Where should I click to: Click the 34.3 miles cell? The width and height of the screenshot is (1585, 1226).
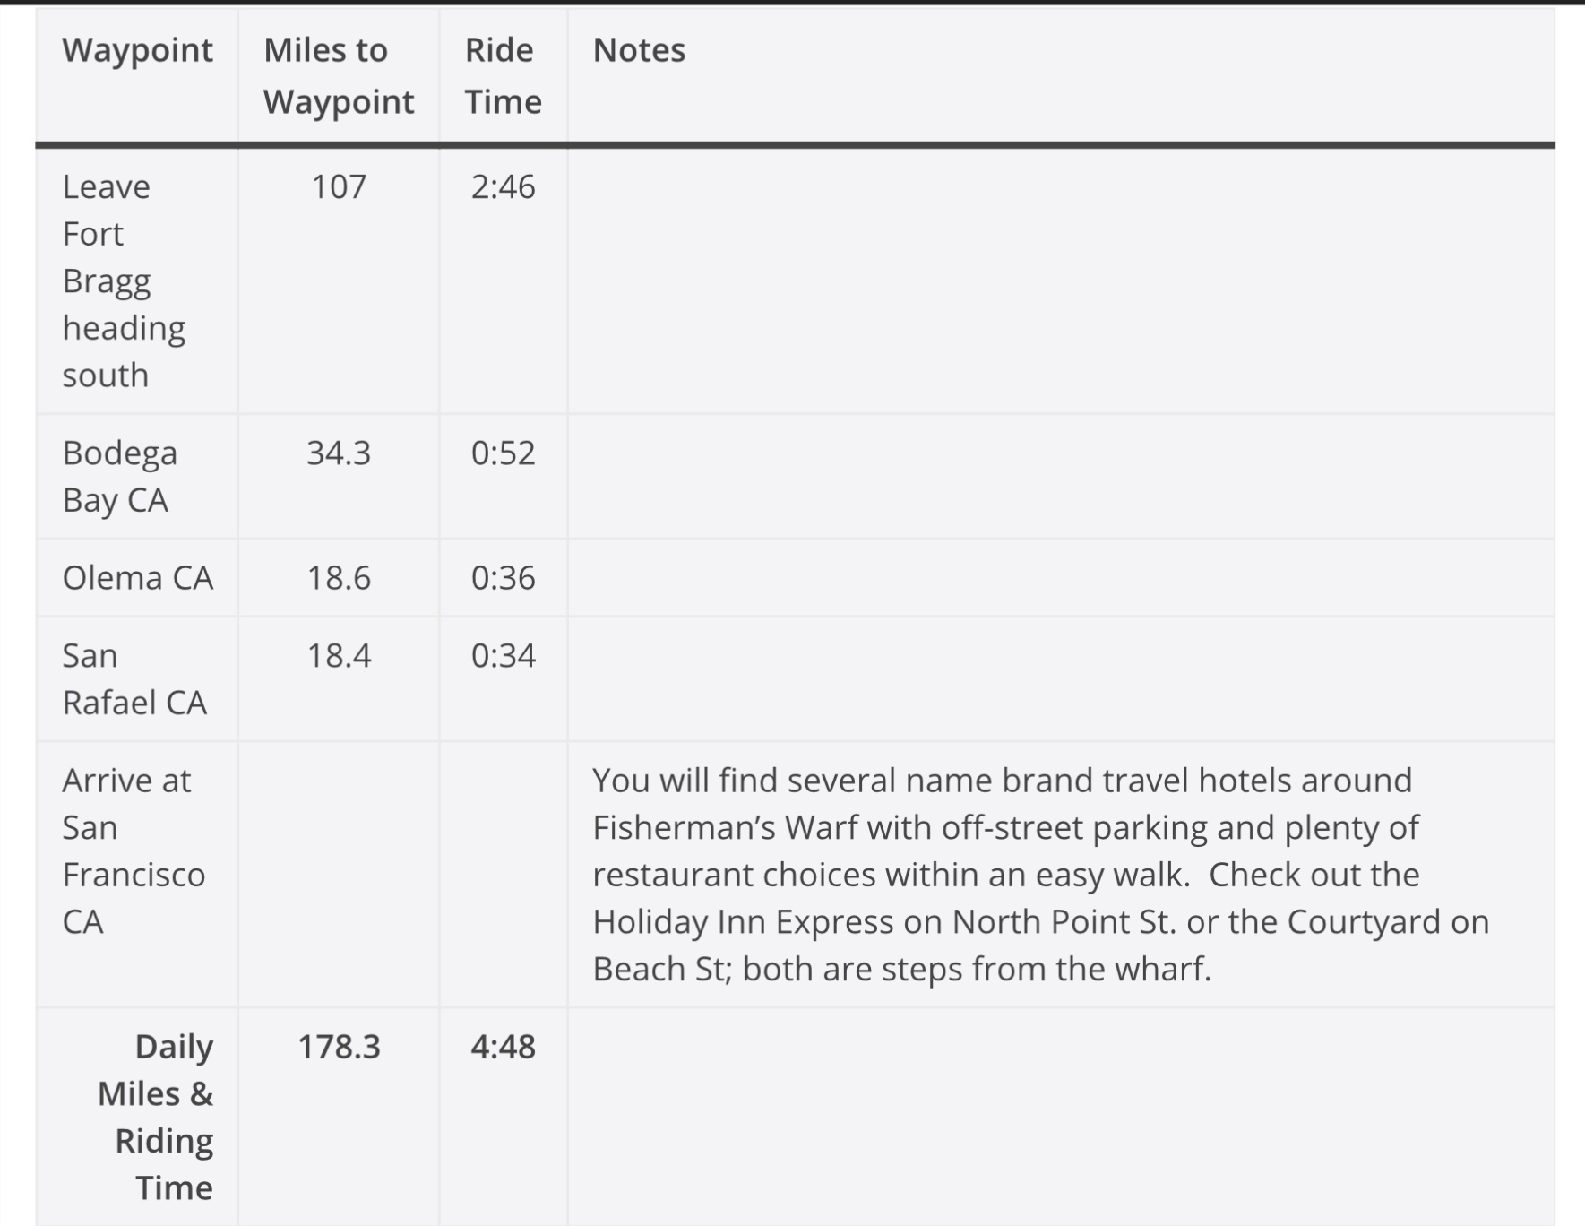[x=338, y=453]
